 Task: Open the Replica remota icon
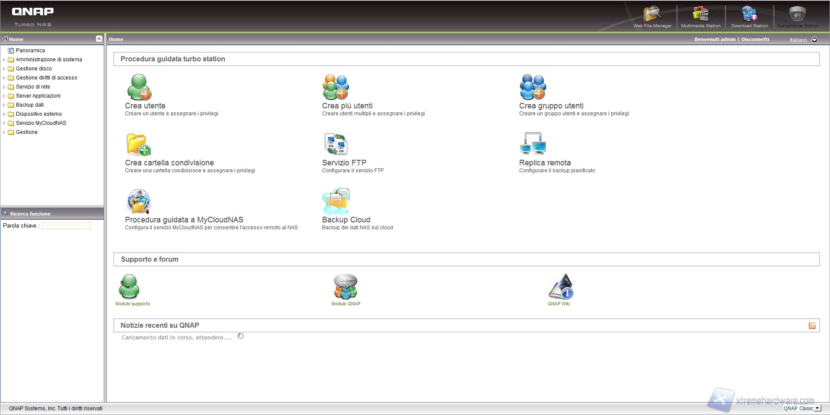(x=533, y=144)
